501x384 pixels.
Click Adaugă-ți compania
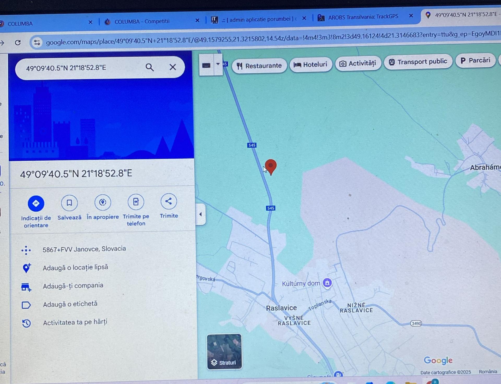(x=73, y=286)
